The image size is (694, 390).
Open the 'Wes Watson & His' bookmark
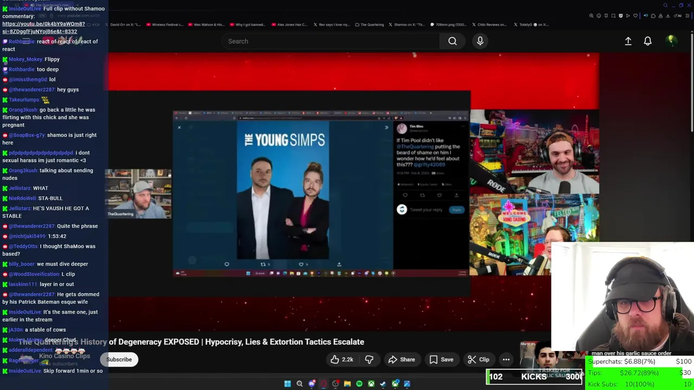(x=206, y=24)
